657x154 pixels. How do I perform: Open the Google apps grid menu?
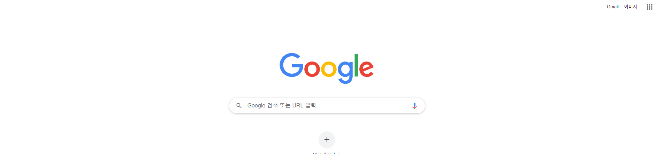click(649, 7)
